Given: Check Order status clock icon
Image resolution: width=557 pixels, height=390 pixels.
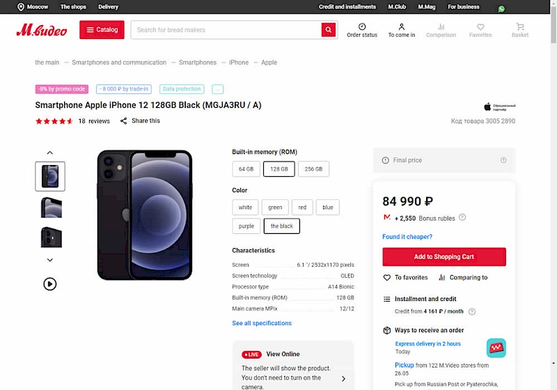Looking at the screenshot, I should pos(362,27).
